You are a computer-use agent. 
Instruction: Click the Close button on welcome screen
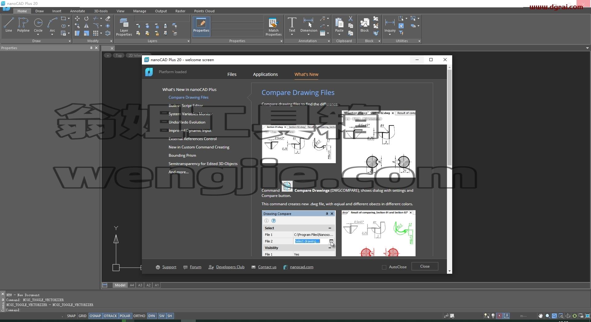[x=425, y=266]
